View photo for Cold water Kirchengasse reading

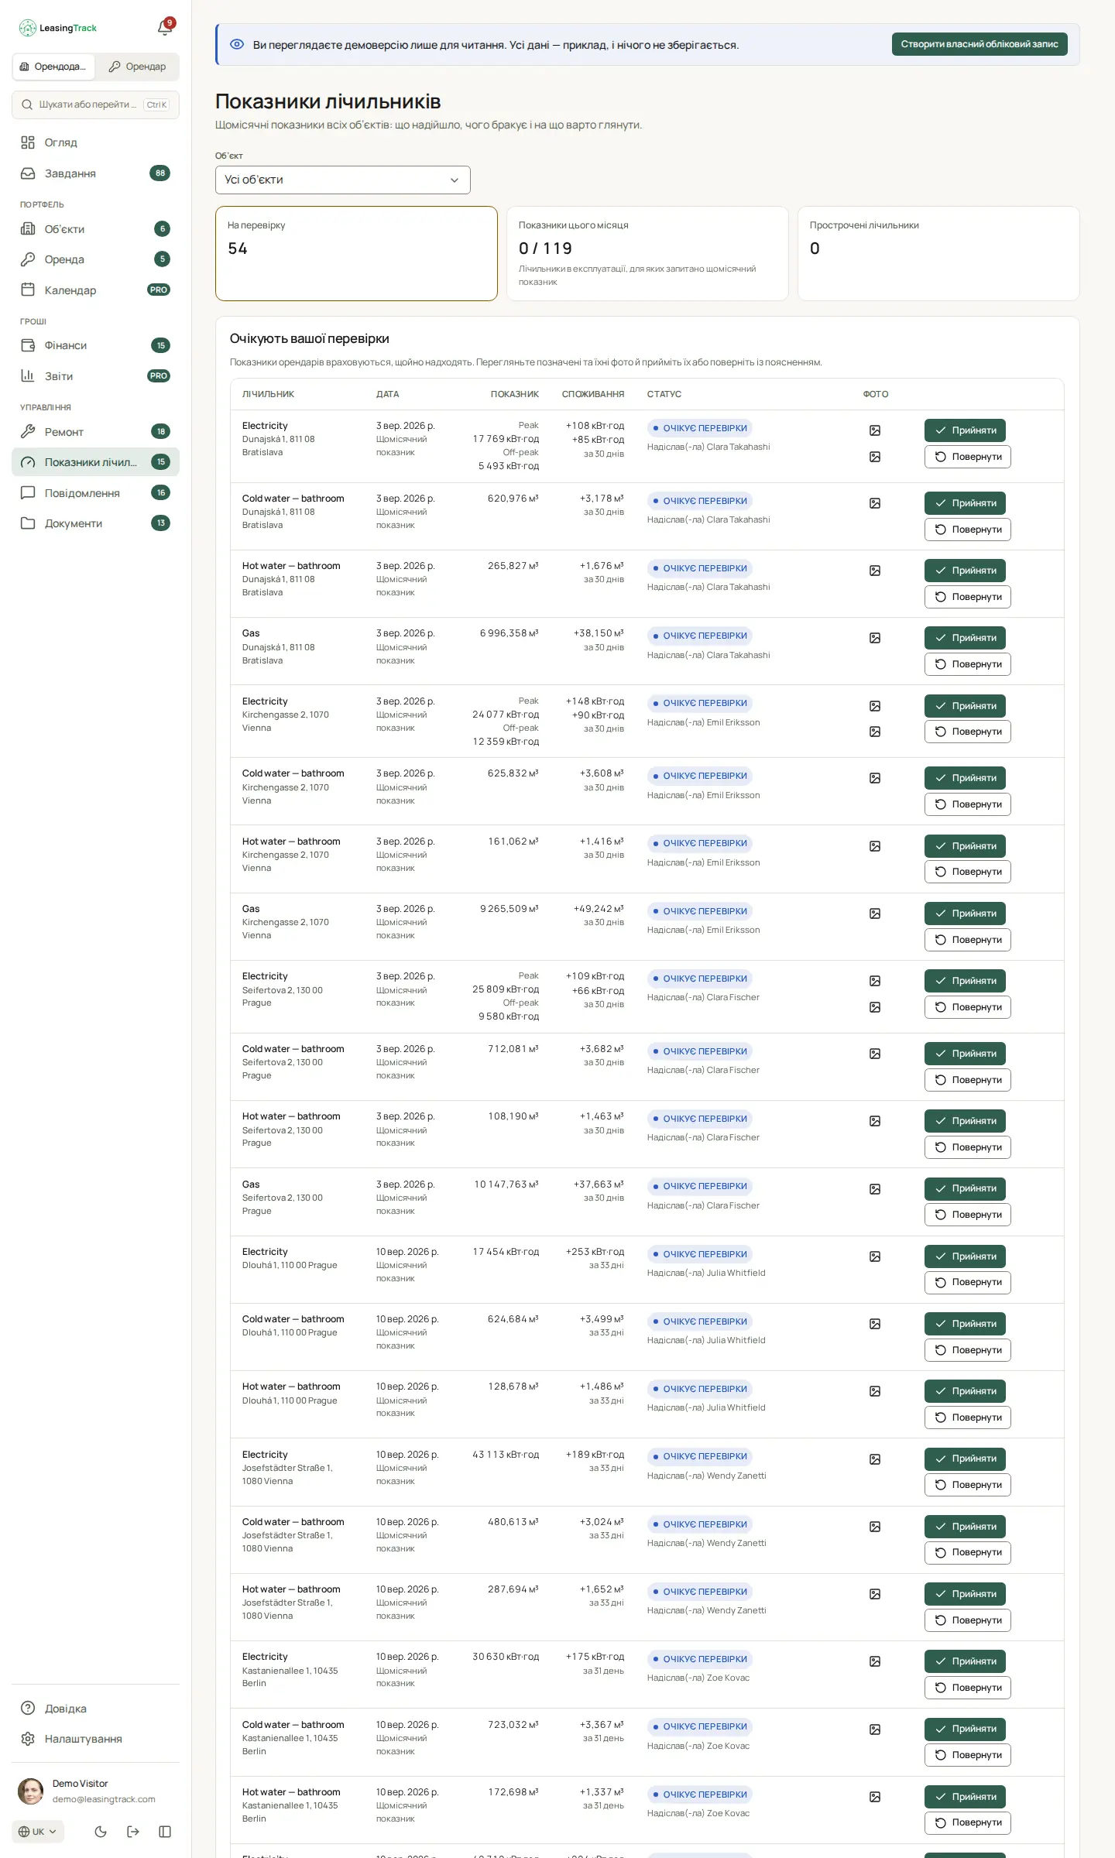point(875,778)
